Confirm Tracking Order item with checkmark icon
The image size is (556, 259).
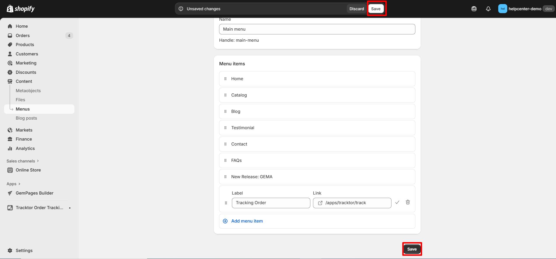[397, 202]
